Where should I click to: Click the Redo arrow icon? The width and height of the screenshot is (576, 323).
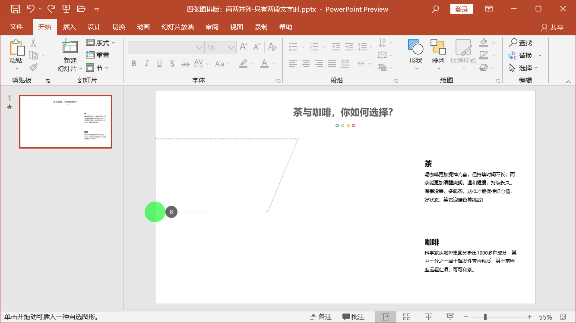51,9
